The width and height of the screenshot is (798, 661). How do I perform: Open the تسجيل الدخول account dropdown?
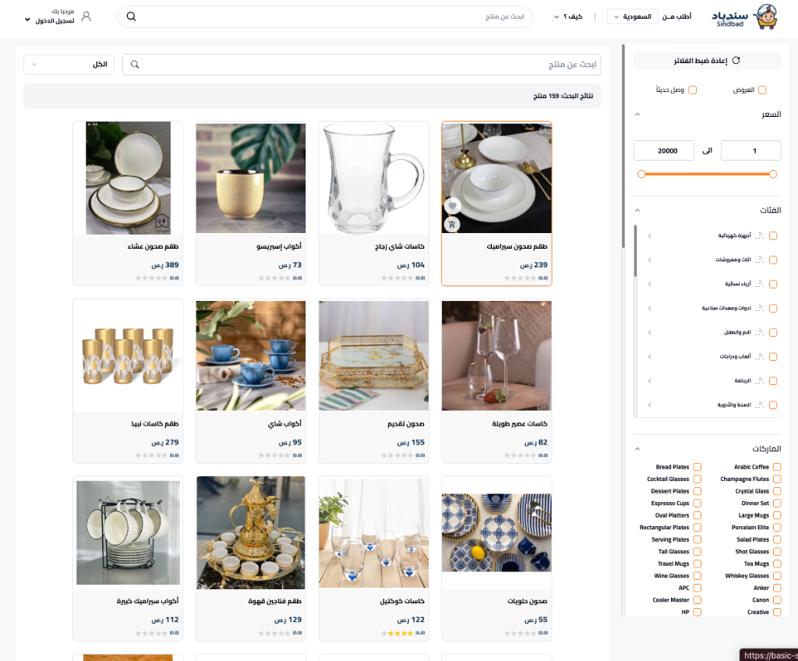coord(50,20)
